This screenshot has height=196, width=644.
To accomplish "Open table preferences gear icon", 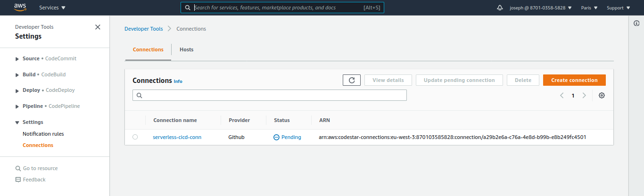I will [x=602, y=96].
